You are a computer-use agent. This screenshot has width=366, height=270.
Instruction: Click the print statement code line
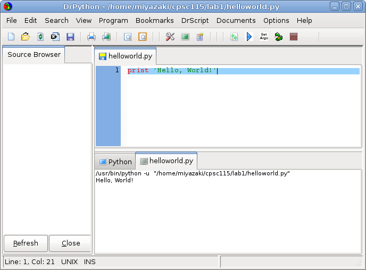[x=172, y=71]
